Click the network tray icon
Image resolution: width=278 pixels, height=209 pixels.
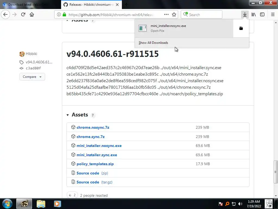click(x=234, y=204)
